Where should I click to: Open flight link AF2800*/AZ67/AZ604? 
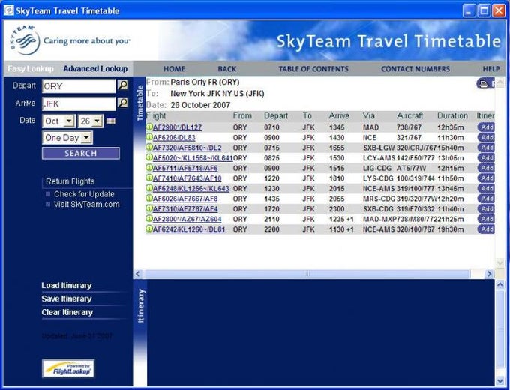[x=187, y=219]
